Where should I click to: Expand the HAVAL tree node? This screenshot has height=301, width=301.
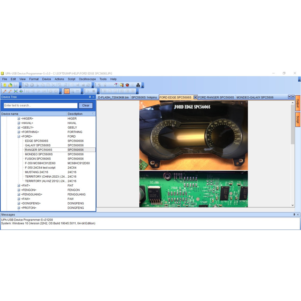pyautogui.click(x=19, y=123)
